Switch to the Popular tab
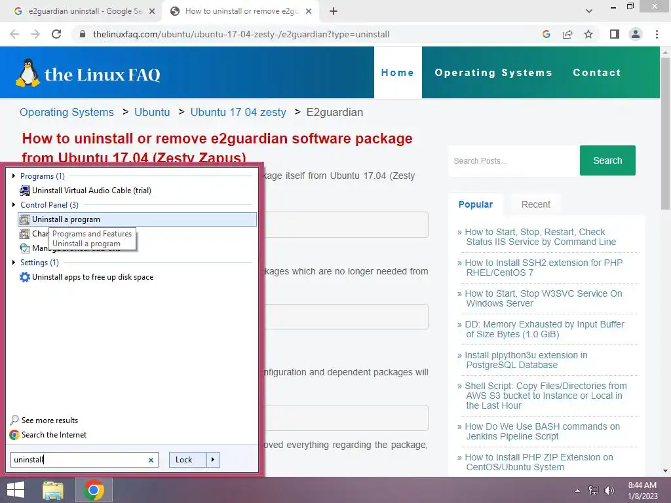Image resolution: width=671 pixels, height=503 pixels. tap(476, 204)
